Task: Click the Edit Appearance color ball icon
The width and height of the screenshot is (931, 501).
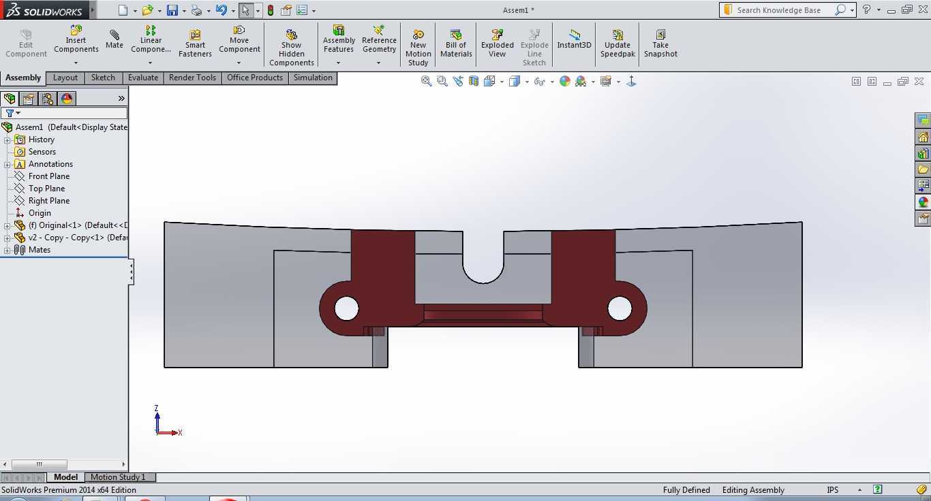Action: (x=565, y=81)
